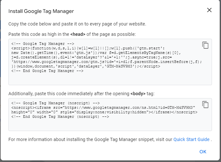Copy the noscript body snippet to clipboard

(x=205, y=105)
